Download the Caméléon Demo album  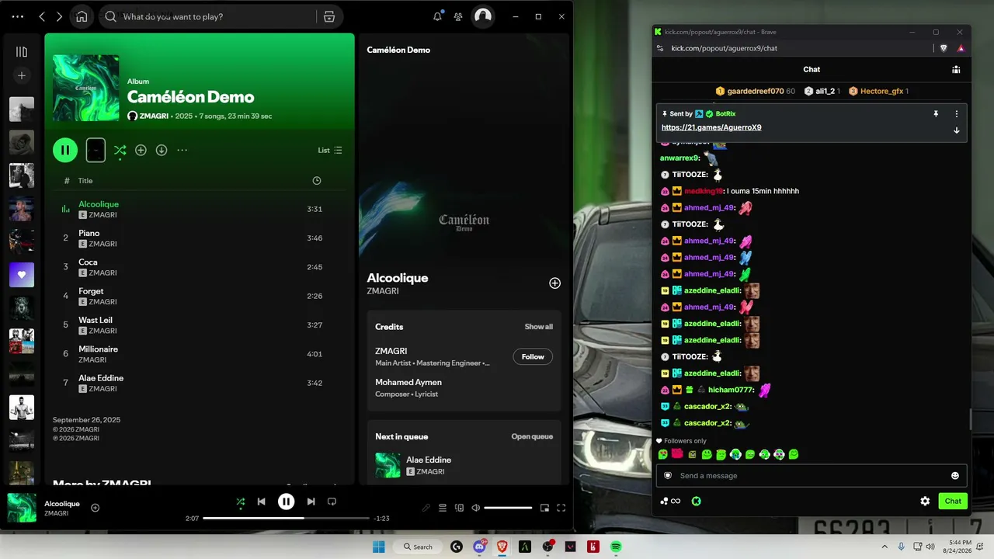pos(162,150)
